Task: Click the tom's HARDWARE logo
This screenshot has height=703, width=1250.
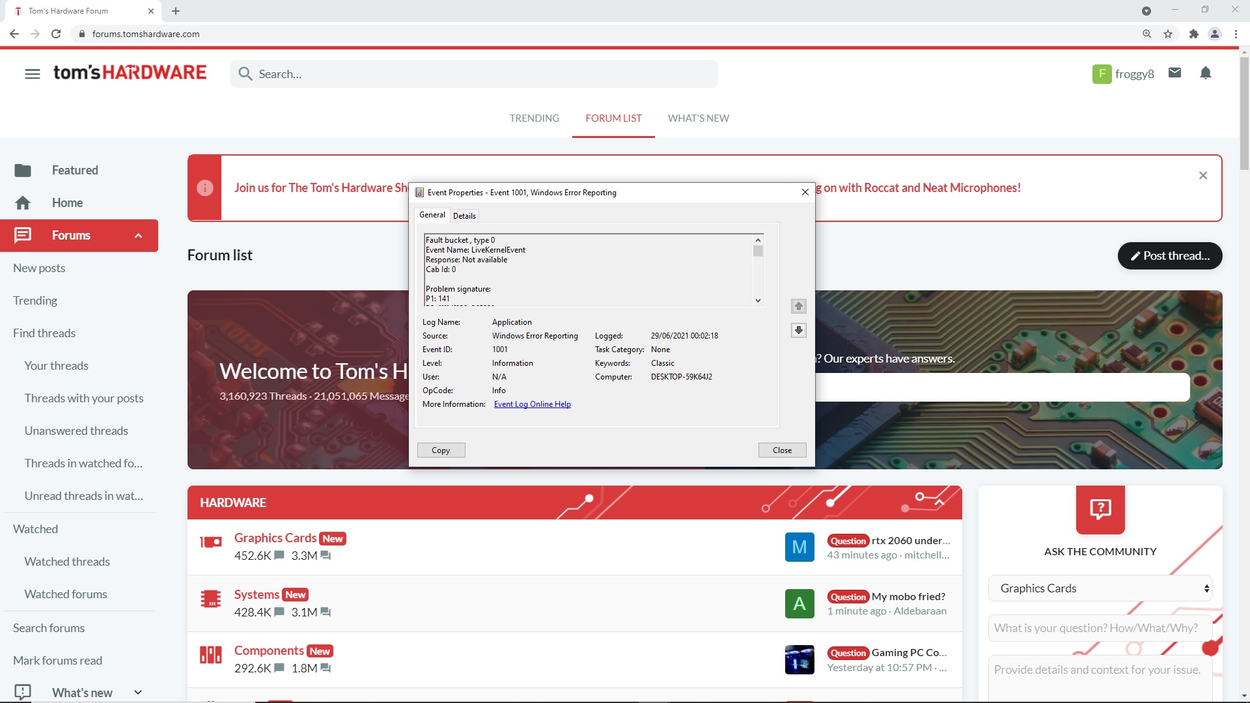Action: tap(130, 72)
